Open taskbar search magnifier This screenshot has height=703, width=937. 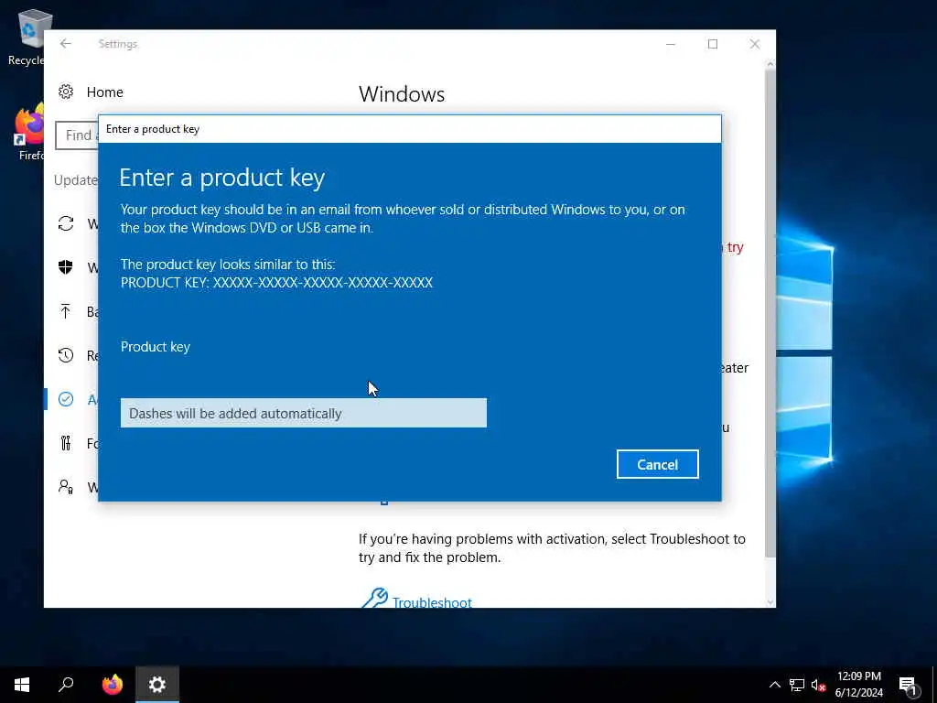(x=66, y=685)
